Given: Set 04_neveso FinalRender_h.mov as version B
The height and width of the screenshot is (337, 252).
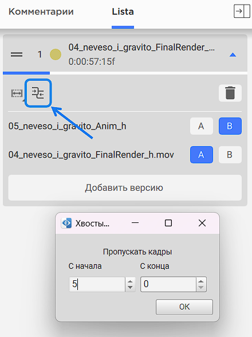Looking at the screenshot, I should pyautogui.click(x=230, y=155).
